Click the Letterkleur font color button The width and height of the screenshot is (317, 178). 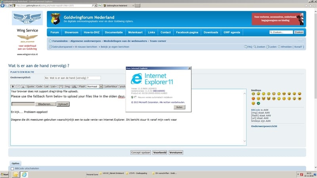click(111, 86)
